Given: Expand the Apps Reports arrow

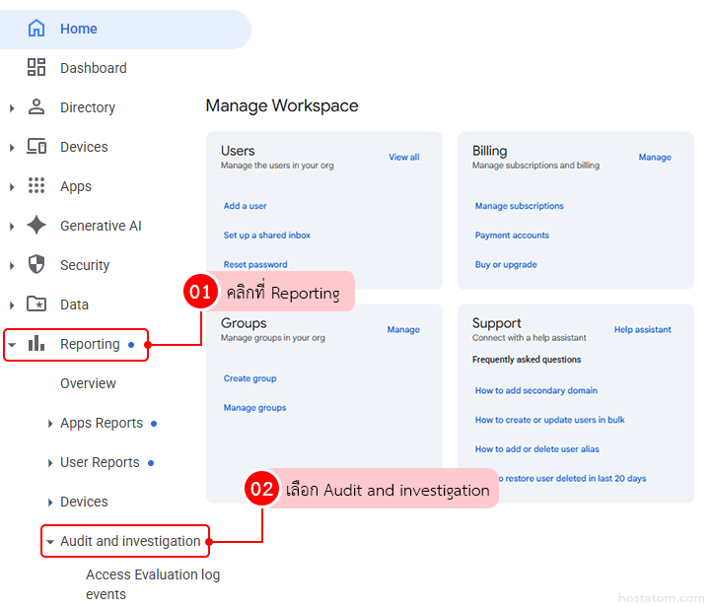Looking at the screenshot, I should (50, 424).
